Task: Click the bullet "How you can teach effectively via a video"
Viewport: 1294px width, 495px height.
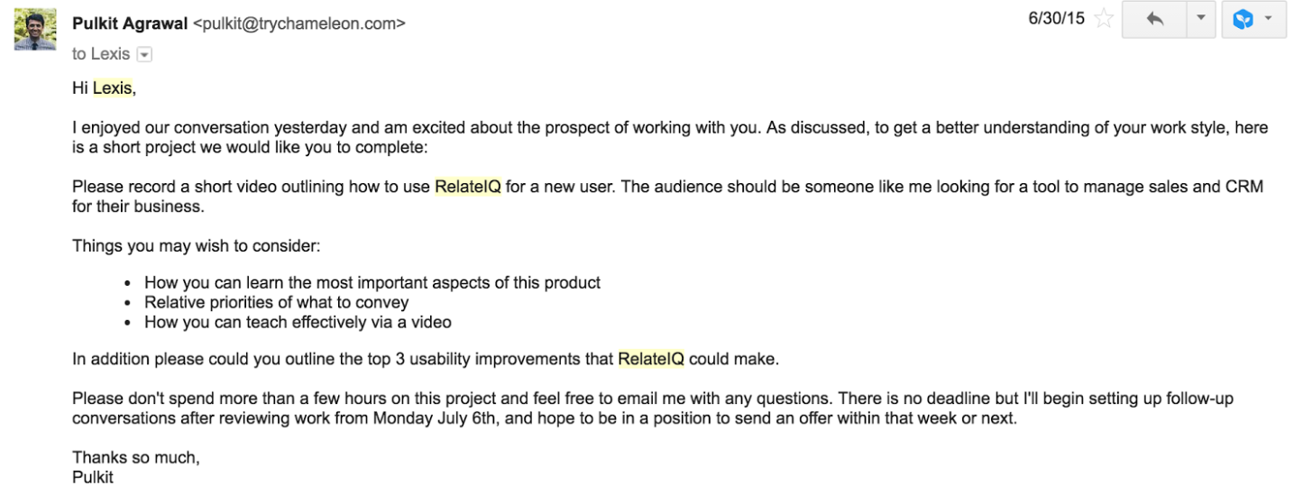Action: (298, 322)
